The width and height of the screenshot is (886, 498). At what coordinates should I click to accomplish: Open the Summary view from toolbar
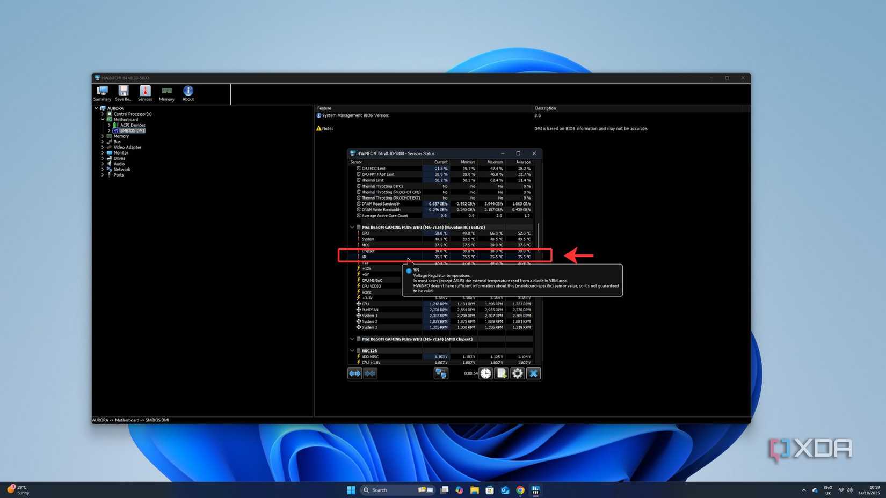(x=102, y=93)
